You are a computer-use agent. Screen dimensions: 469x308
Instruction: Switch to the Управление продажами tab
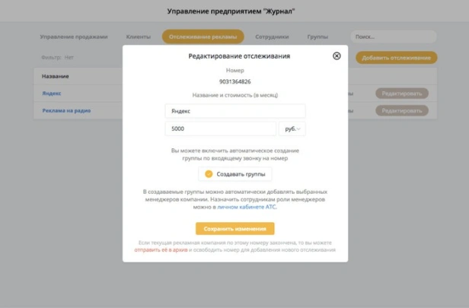(74, 37)
